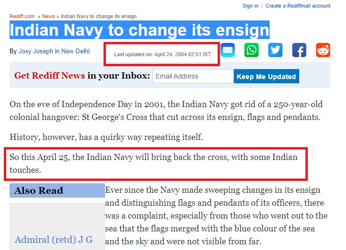Viewport: 346px width, 250px height.
Task: Click Create a Rediffmail account link
Action: click(x=298, y=6)
